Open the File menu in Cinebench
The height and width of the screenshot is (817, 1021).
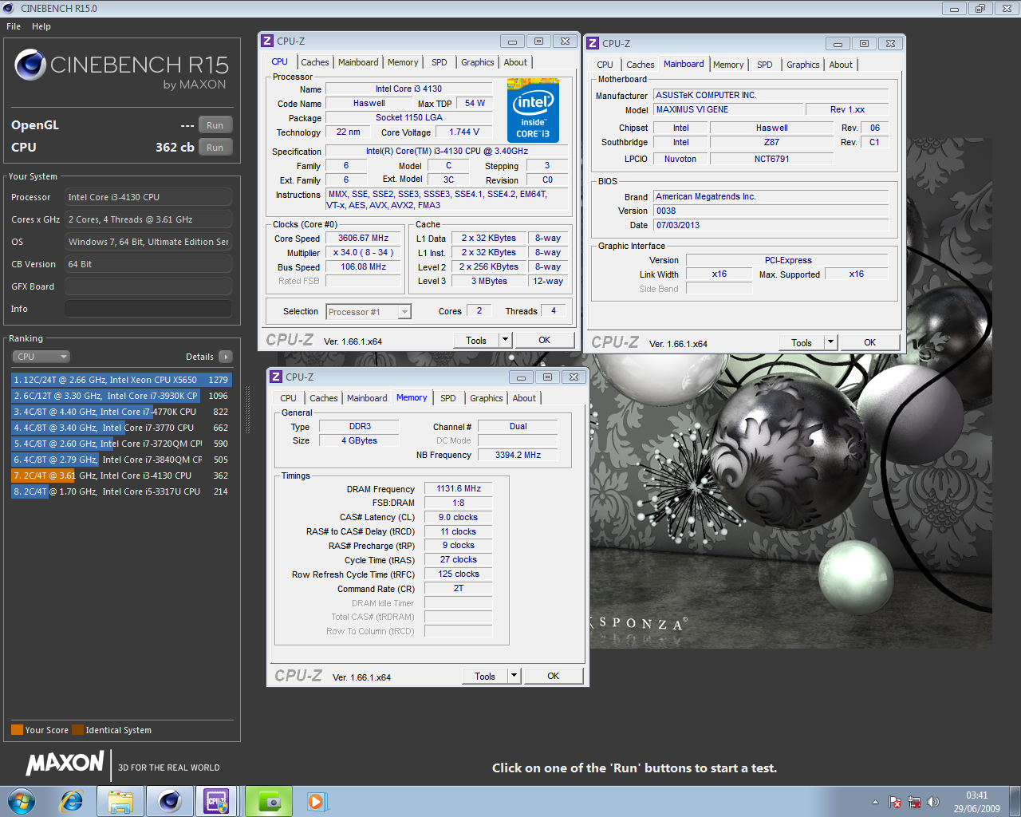[14, 26]
